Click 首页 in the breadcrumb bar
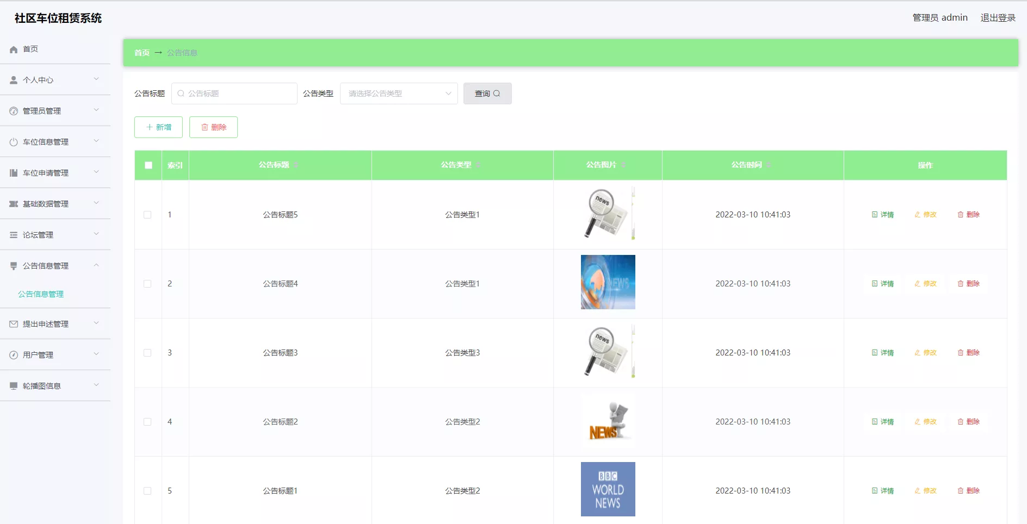 [x=142, y=53]
